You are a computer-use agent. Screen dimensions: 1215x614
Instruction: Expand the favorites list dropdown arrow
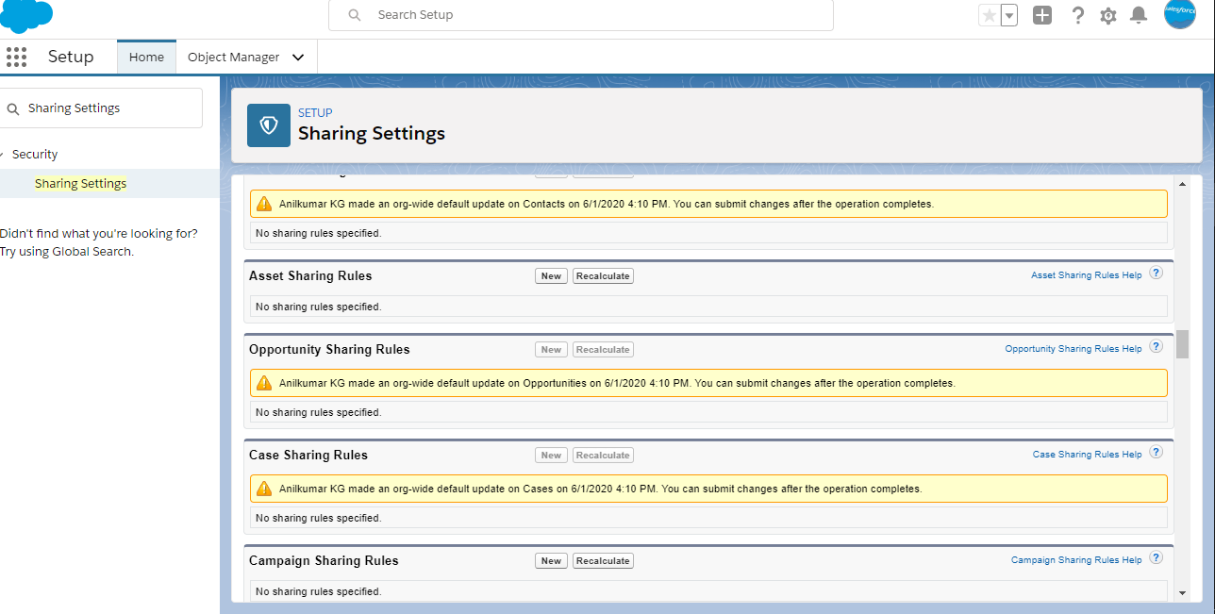point(1009,15)
